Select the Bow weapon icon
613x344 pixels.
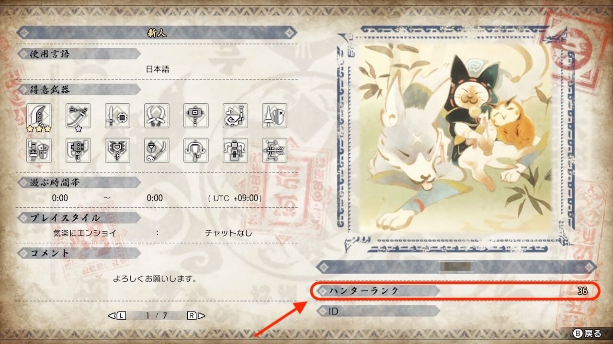(x=275, y=150)
